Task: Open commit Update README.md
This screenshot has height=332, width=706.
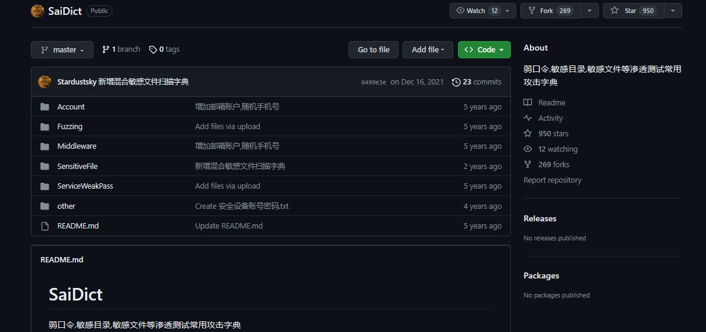Action: [229, 225]
